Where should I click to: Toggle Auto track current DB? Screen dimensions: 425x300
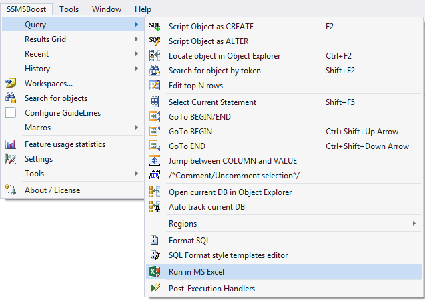click(x=284, y=207)
